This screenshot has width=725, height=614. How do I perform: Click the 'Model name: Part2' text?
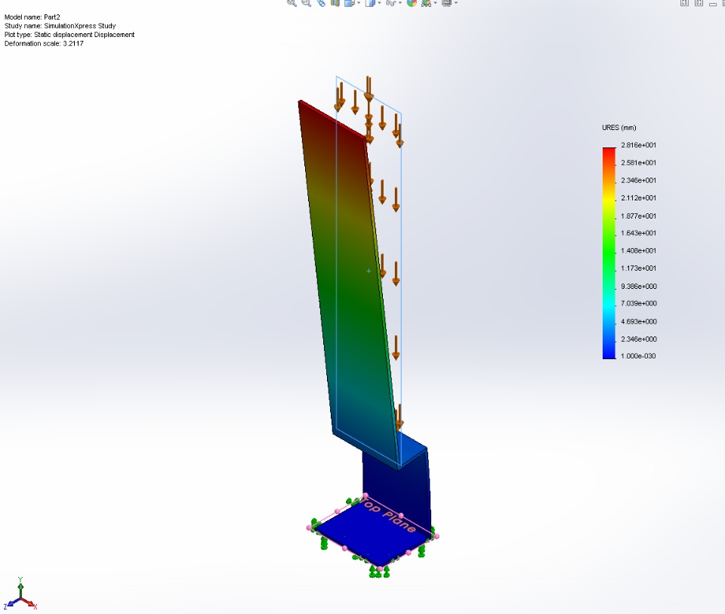tap(32, 17)
